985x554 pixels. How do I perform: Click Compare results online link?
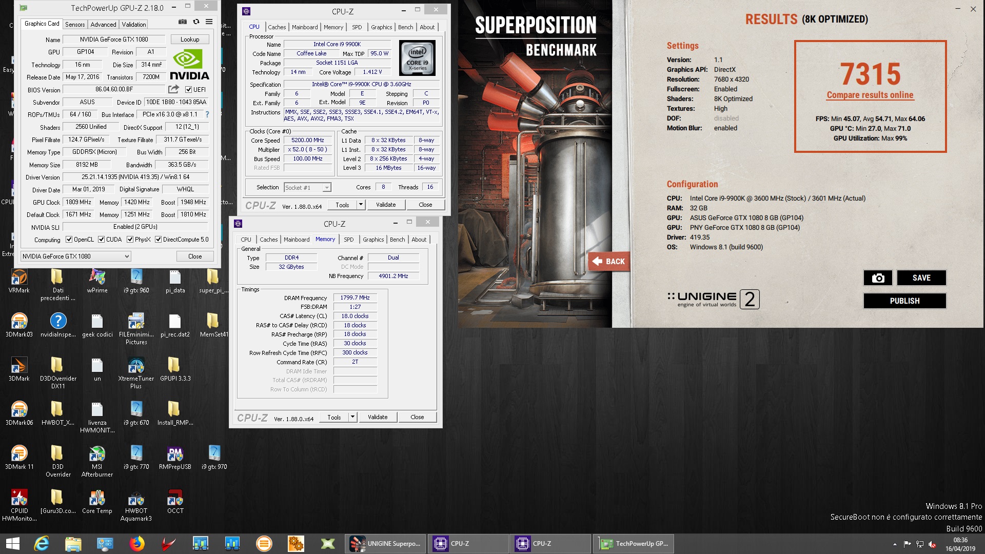[870, 95]
